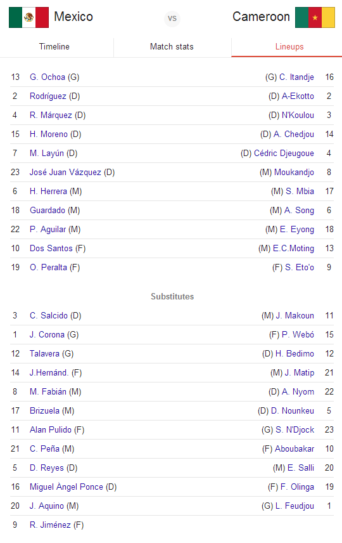This screenshot has width=342, height=543.
Task: Click José Juan Vázquez link
Action: click(65, 172)
